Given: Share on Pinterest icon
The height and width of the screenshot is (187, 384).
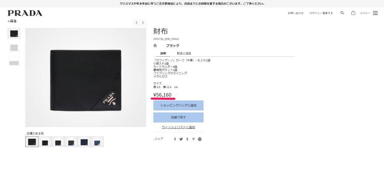Looking at the screenshot, I should click(193, 139).
